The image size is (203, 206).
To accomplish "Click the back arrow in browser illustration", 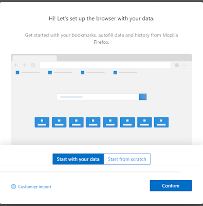I will point(16,65).
